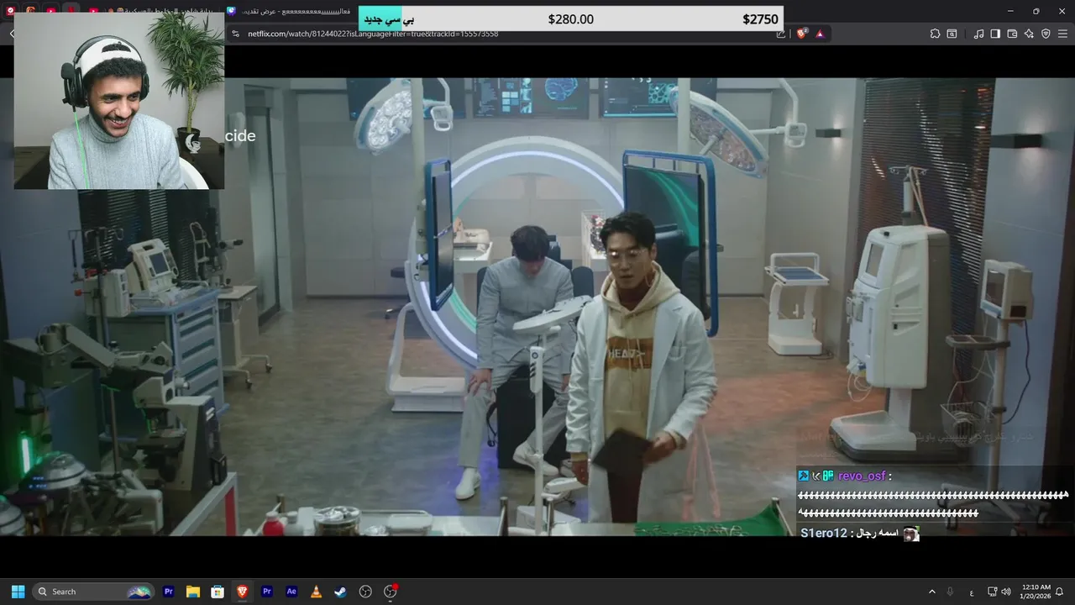1075x605 pixels.
Task: Click the Netflix video playback area
Action: coord(537,307)
